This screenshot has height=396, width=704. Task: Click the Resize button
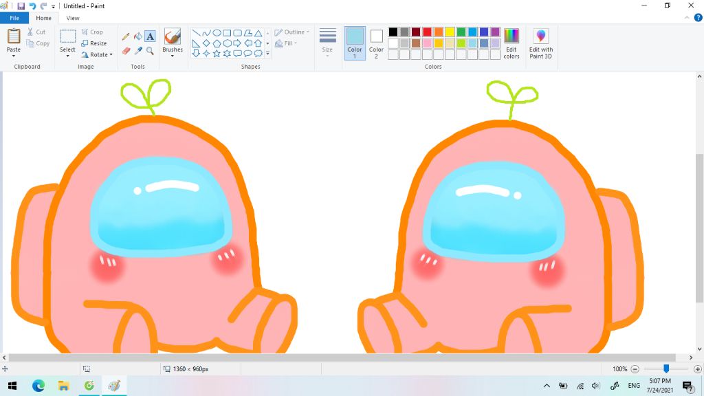click(93, 43)
